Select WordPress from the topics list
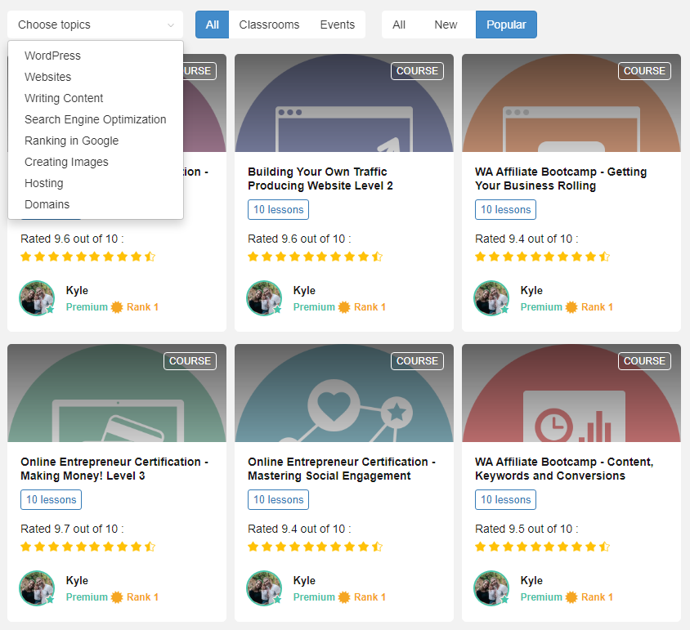Image resolution: width=690 pixels, height=630 pixels. (52, 56)
